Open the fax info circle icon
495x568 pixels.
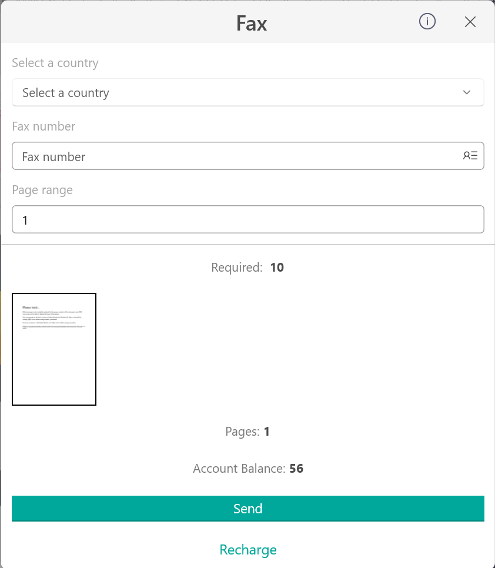[427, 22]
